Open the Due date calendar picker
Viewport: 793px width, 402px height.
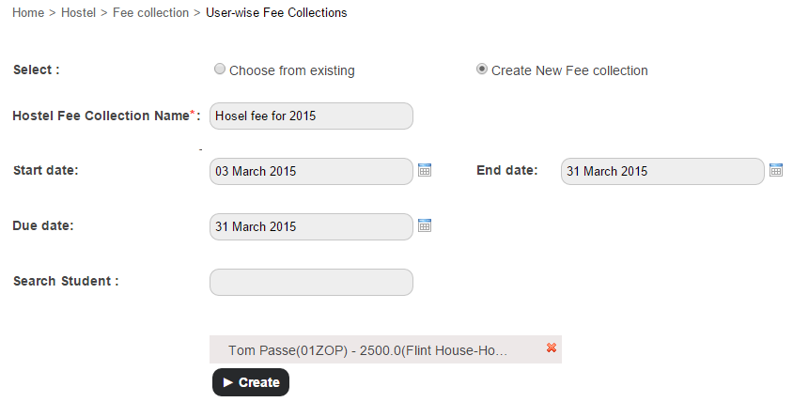(424, 226)
